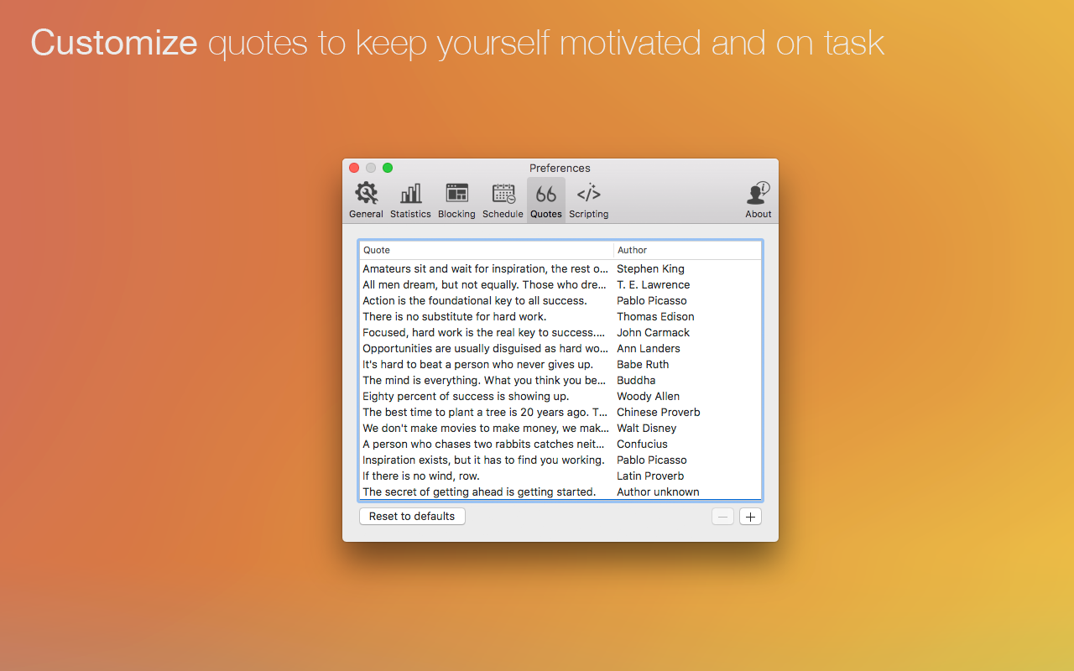The height and width of the screenshot is (671, 1074).
Task: Open the Schedule calendar icon
Action: pyautogui.click(x=503, y=195)
